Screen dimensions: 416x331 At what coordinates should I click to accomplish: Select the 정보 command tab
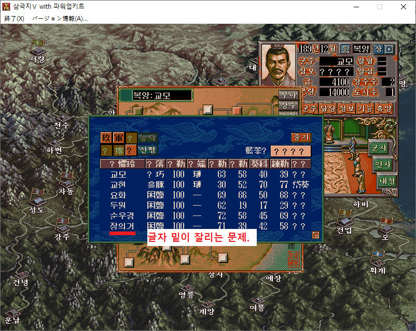[x=347, y=108]
